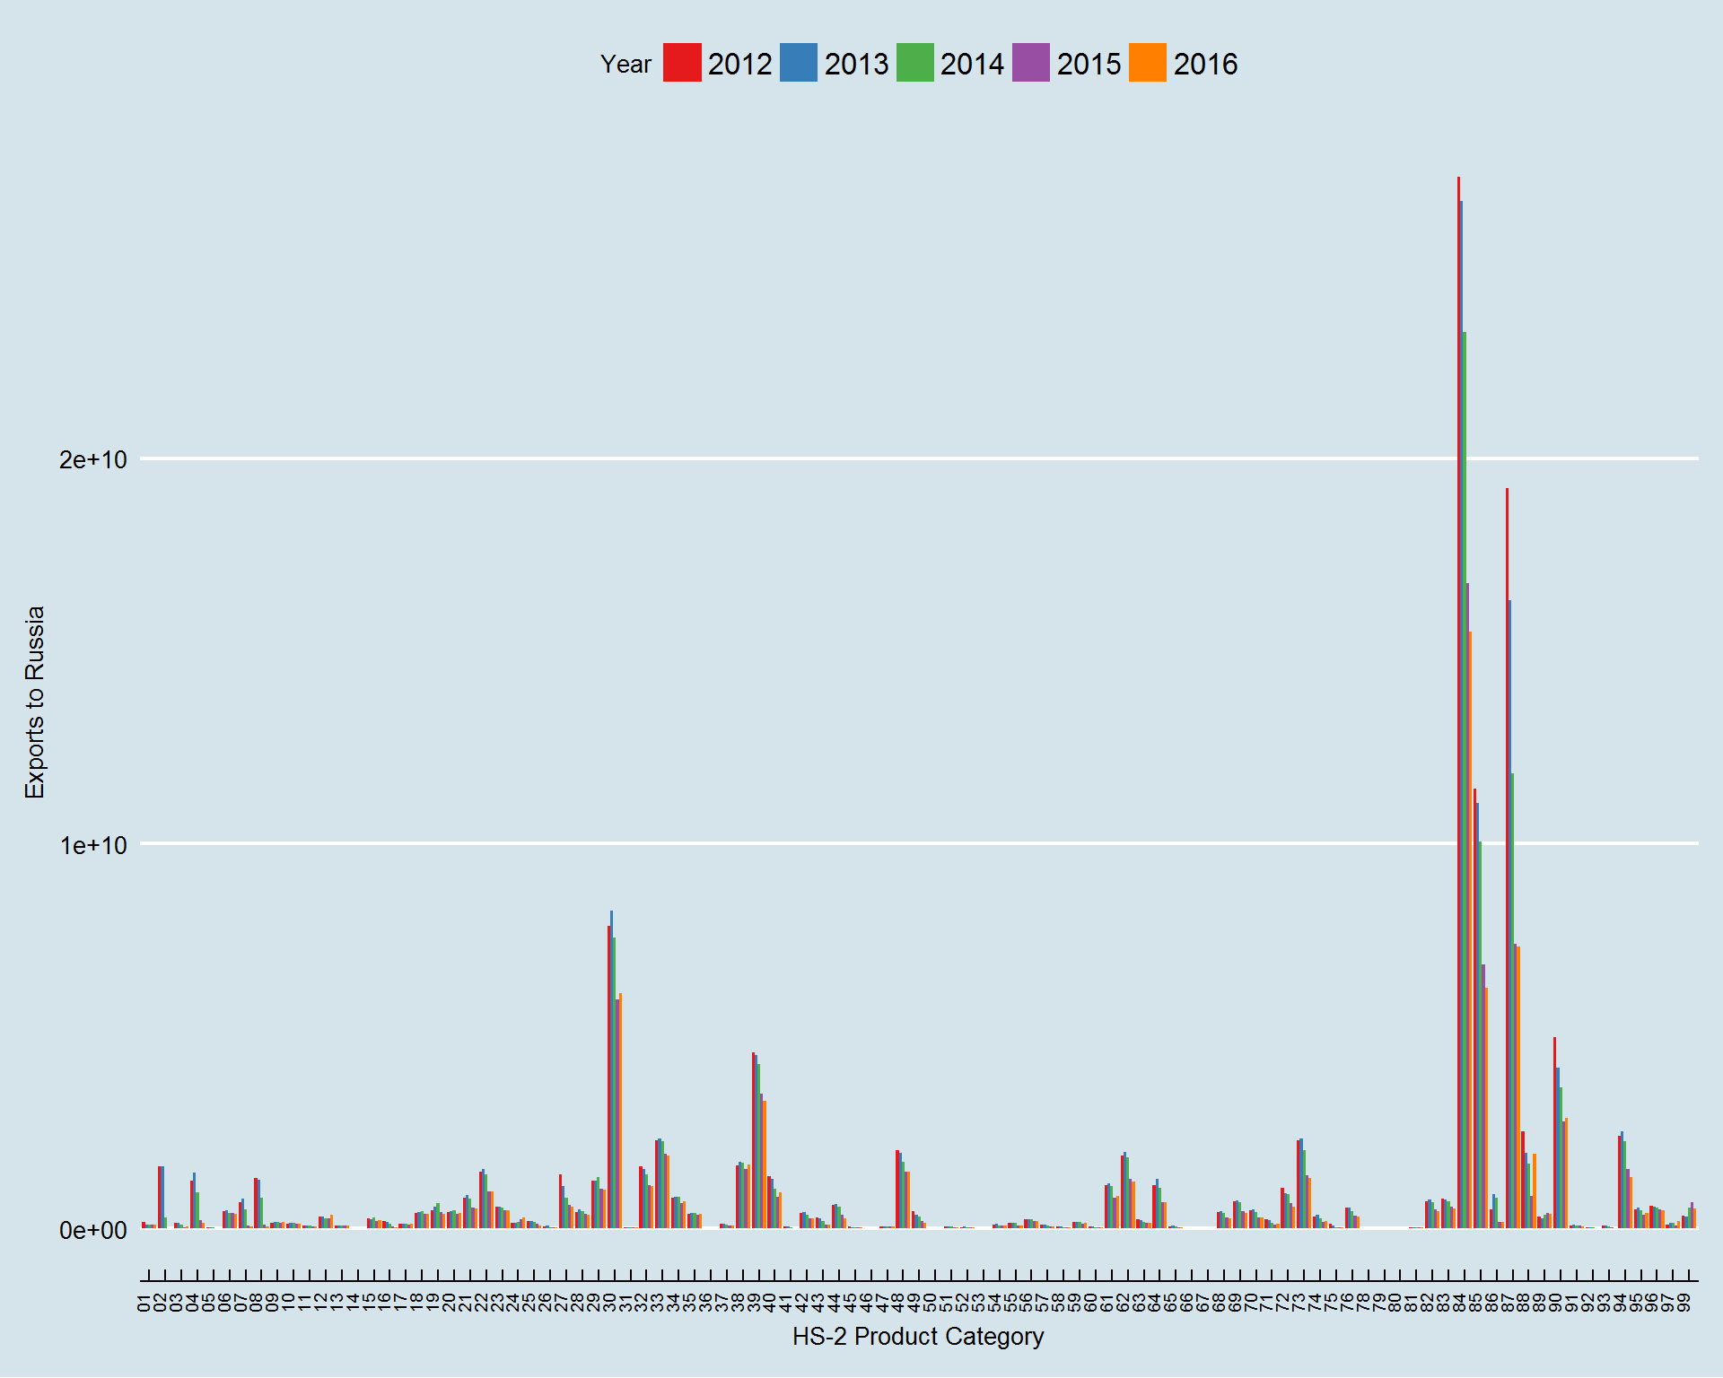Click the green 2014 legend swatch
1723x1378 pixels.
pos(914,63)
